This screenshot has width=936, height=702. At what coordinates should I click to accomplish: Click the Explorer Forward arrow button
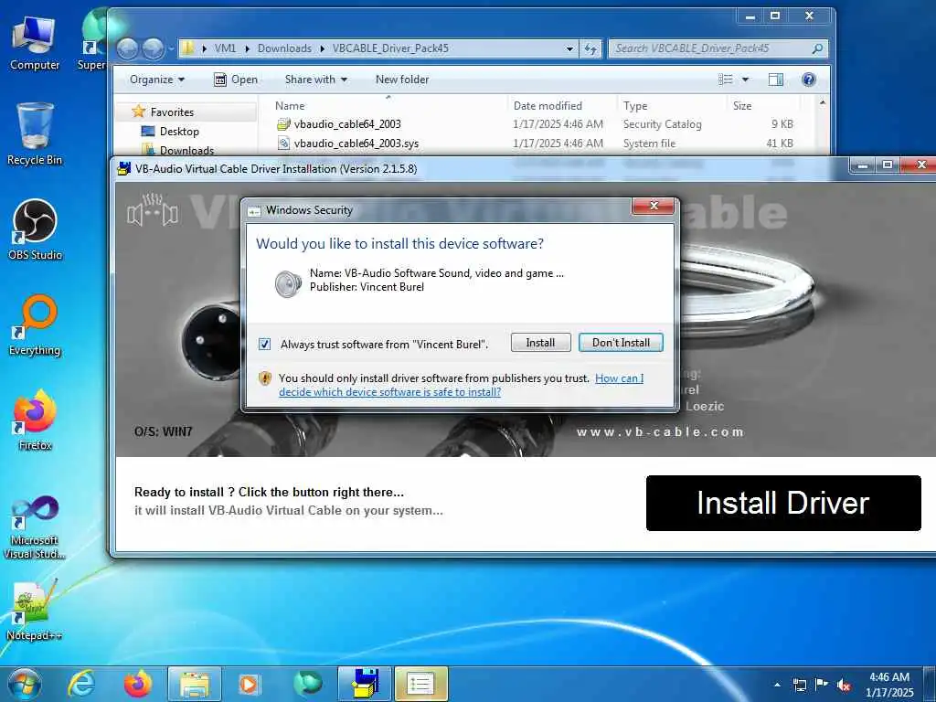[x=154, y=48]
